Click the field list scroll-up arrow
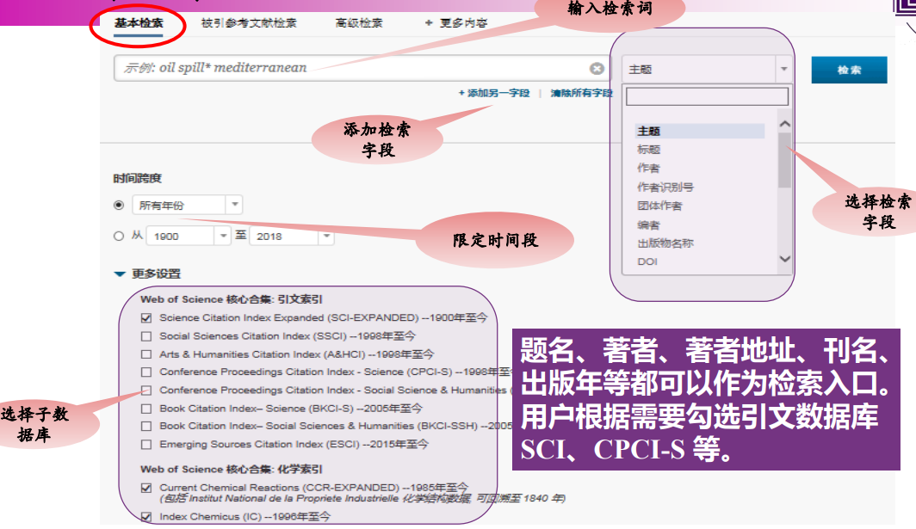 [x=785, y=124]
